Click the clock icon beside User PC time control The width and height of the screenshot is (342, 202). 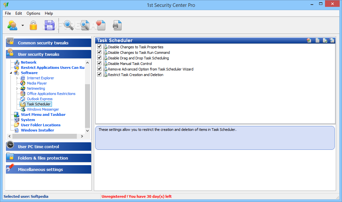click(10, 145)
